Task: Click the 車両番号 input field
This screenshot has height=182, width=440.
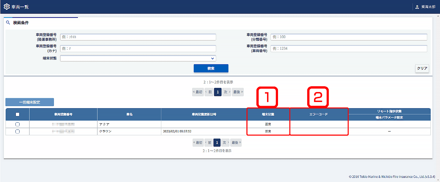Action: point(348,48)
